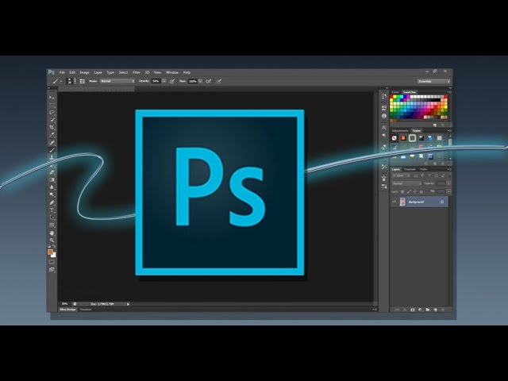
Task: Select the Gradient tool
Action: point(52,179)
